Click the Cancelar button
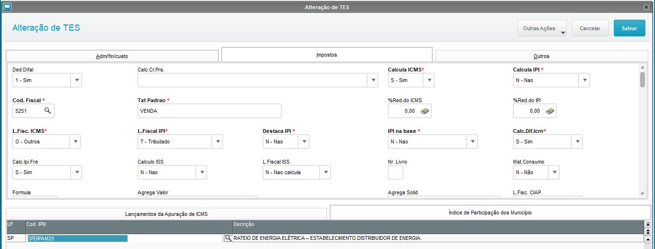The image size is (655, 249). [x=590, y=28]
